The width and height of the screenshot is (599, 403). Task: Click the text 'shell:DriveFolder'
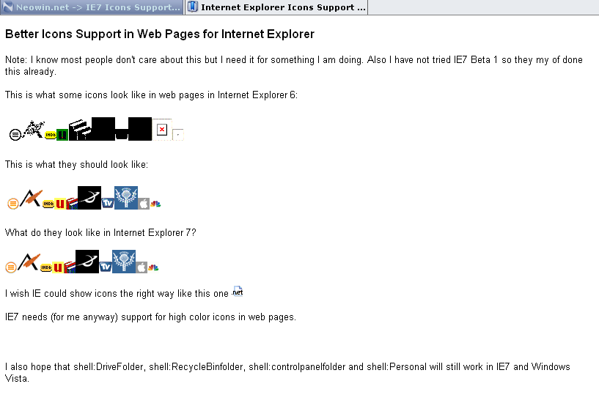coord(109,367)
